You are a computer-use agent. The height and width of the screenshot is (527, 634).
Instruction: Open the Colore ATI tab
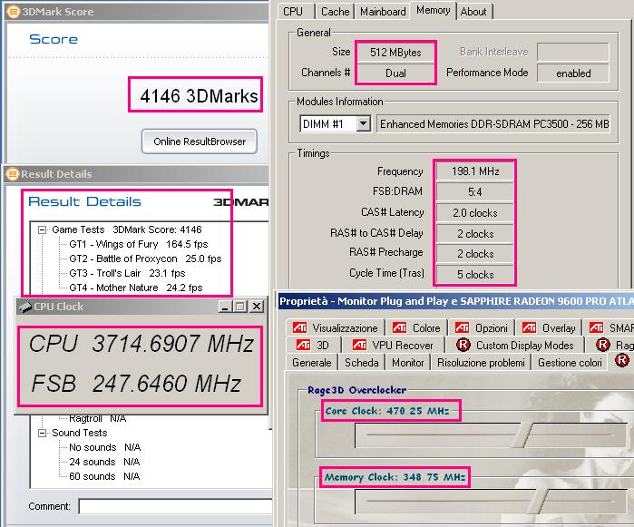pos(416,327)
